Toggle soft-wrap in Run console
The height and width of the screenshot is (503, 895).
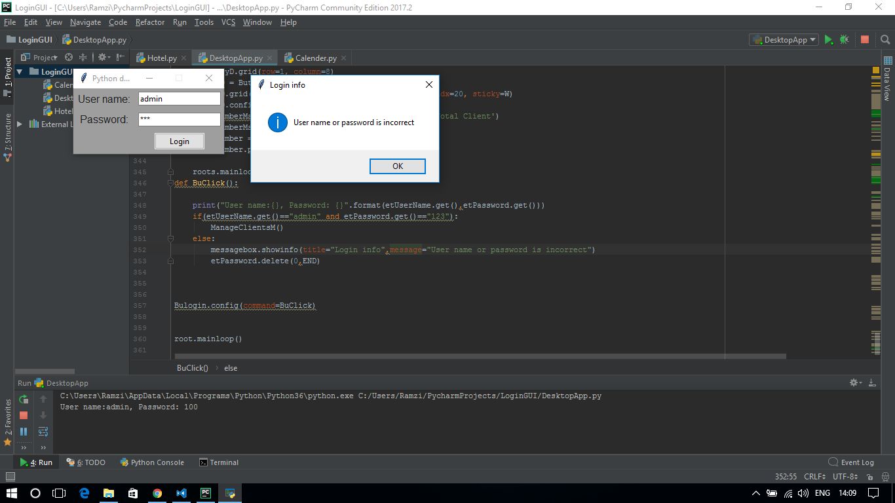click(x=43, y=432)
